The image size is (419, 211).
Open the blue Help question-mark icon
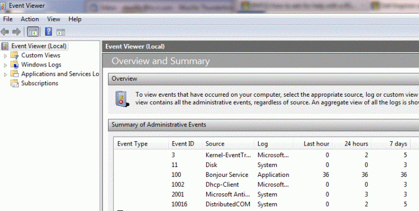click(x=49, y=32)
